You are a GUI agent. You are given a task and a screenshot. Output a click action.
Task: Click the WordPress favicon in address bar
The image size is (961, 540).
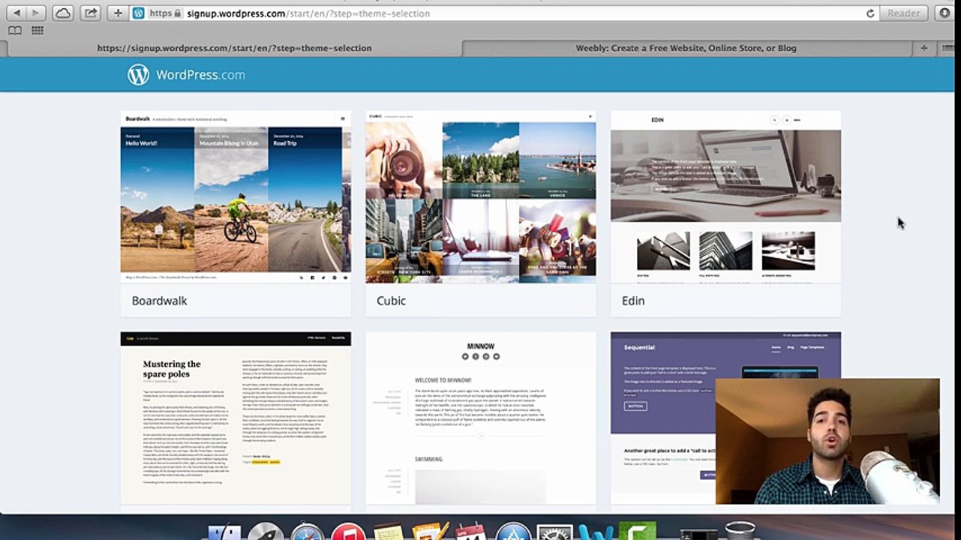(139, 13)
